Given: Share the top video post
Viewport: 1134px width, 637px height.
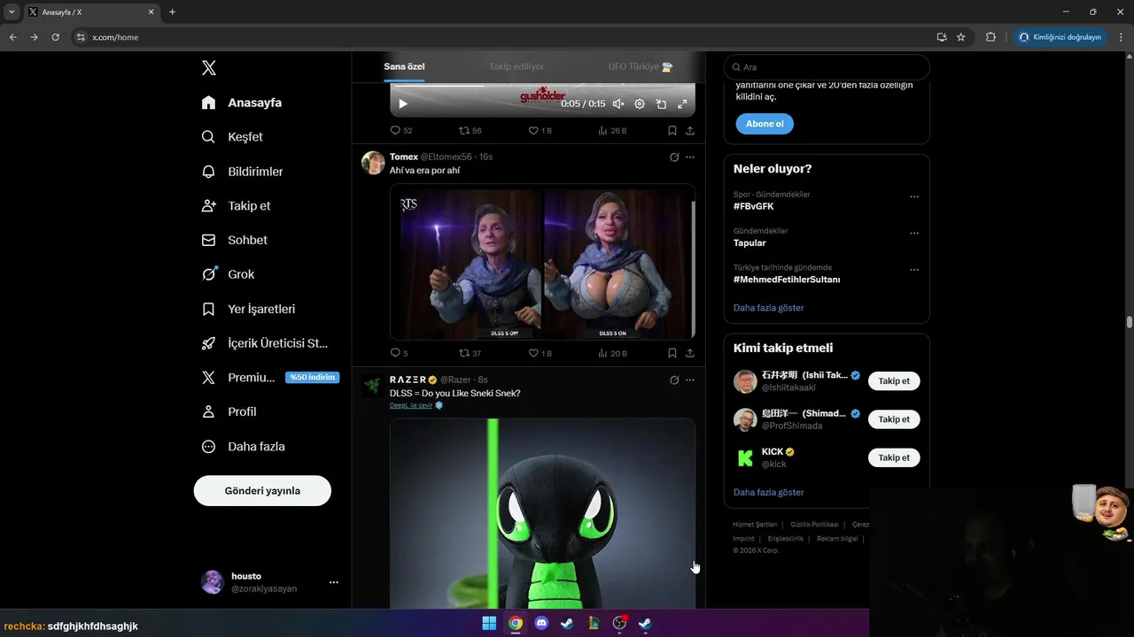Looking at the screenshot, I should (x=690, y=130).
